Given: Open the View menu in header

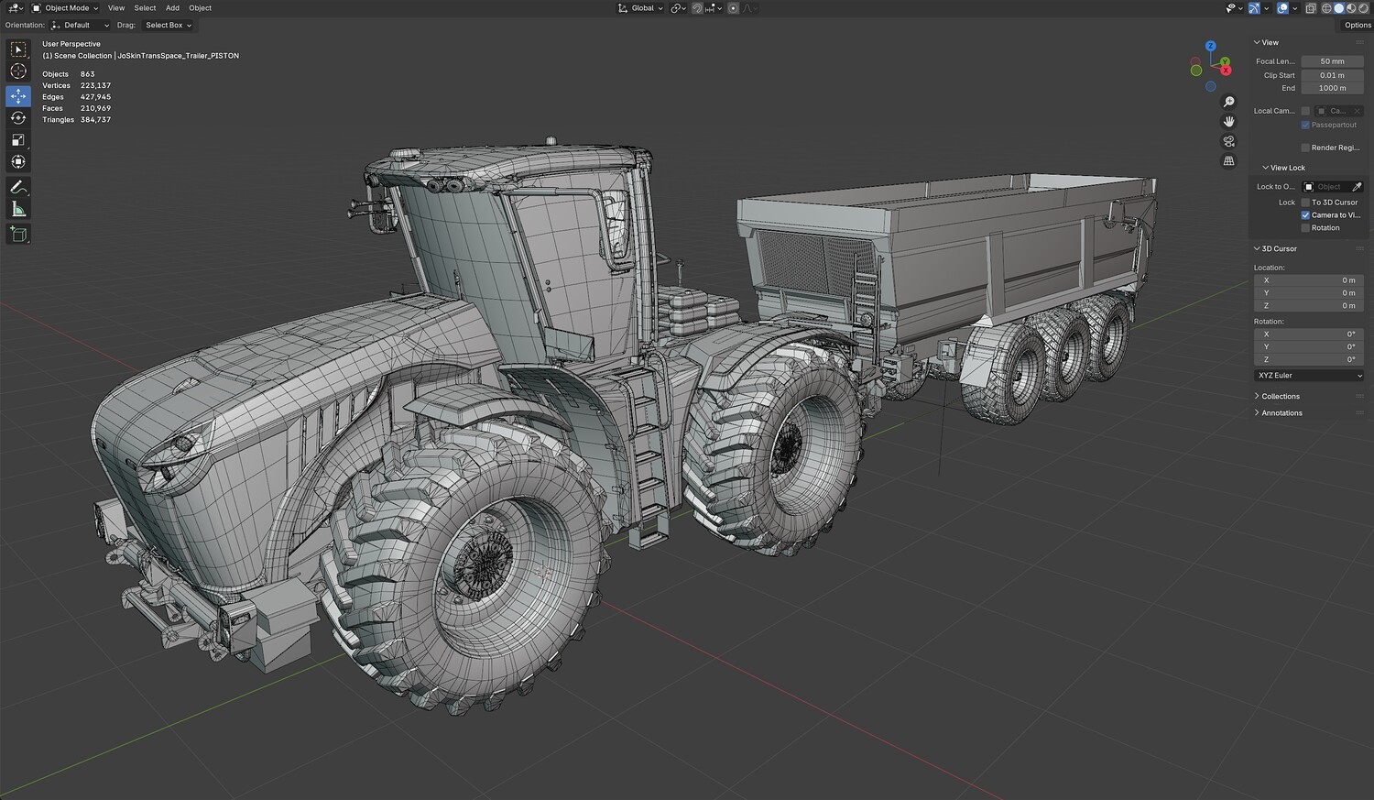Looking at the screenshot, I should [x=116, y=8].
